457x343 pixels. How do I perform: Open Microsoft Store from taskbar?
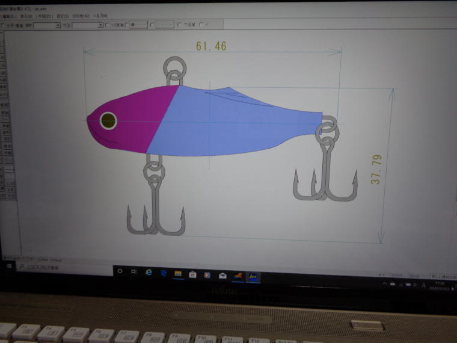coord(192,274)
